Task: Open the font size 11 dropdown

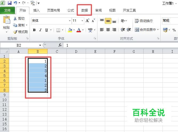Action: click(x=82, y=21)
